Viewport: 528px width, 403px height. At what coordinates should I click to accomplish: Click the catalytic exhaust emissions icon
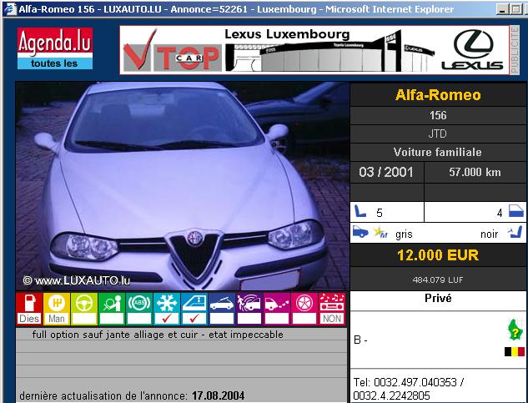277,302
